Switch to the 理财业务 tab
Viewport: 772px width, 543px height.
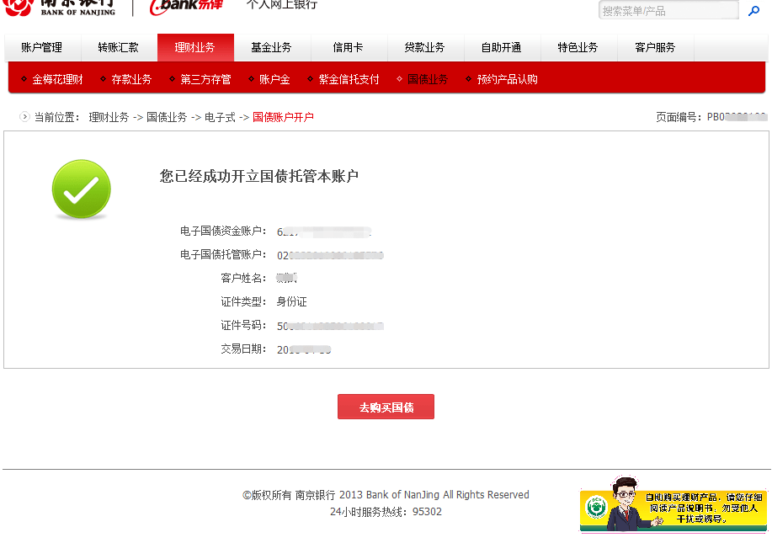point(195,48)
